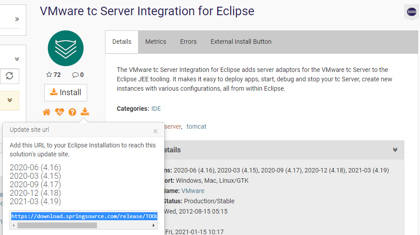Viewport: 420px width, 235px height.
Task: Click the Wed, 2012-08-15 05:15 date
Action: click(x=196, y=211)
